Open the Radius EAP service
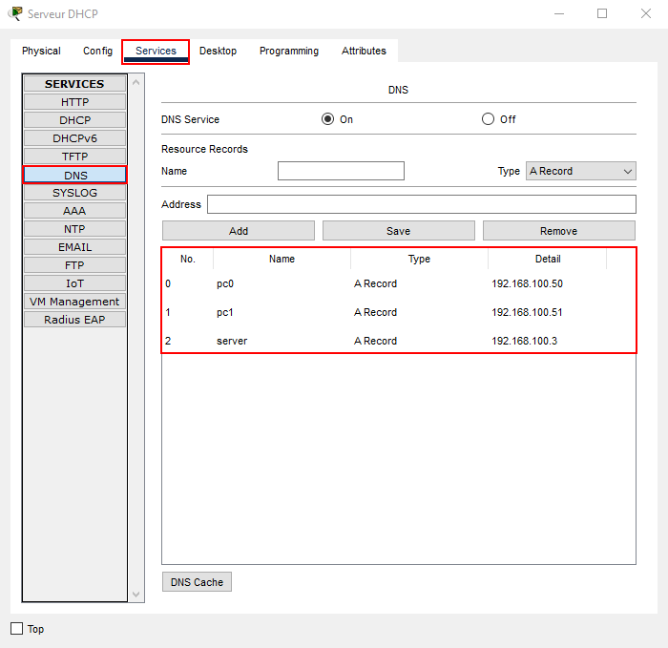668x648 pixels. 74,320
